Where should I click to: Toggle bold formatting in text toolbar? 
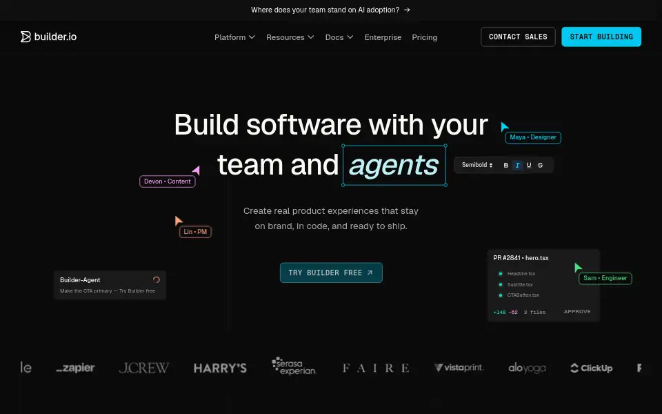coord(505,165)
